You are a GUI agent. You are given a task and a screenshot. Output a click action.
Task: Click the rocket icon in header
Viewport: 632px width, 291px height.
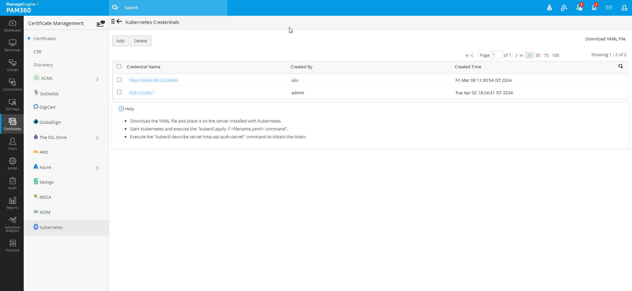(x=549, y=8)
